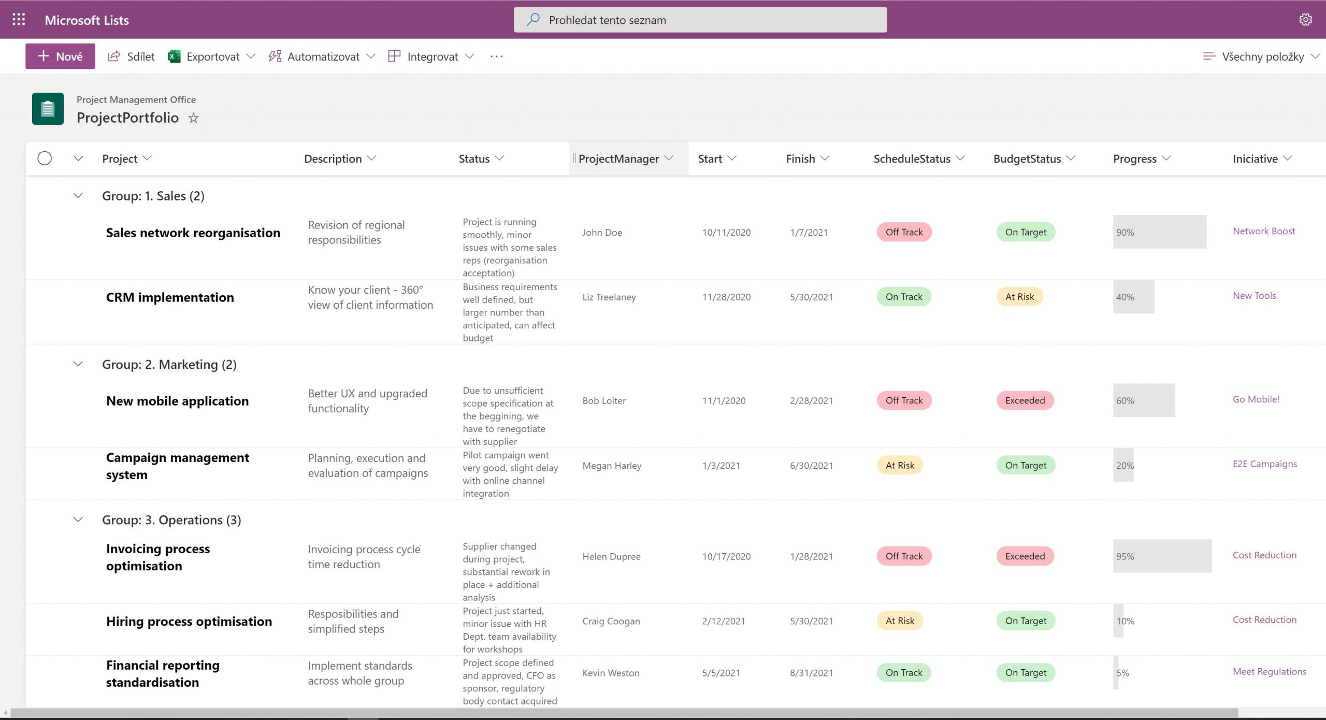The height and width of the screenshot is (720, 1326).
Task: Favorite ProjectPortfolio with the star icon
Action: (193, 118)
